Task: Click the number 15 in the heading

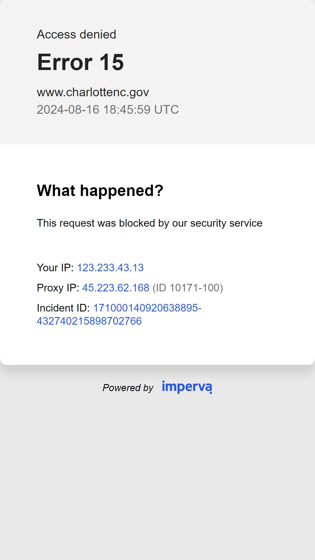Action: pyautogui.click(x=112, y=62)
